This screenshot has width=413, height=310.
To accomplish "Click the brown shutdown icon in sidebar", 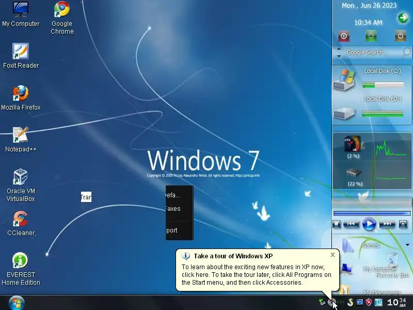I will point(401,36).
